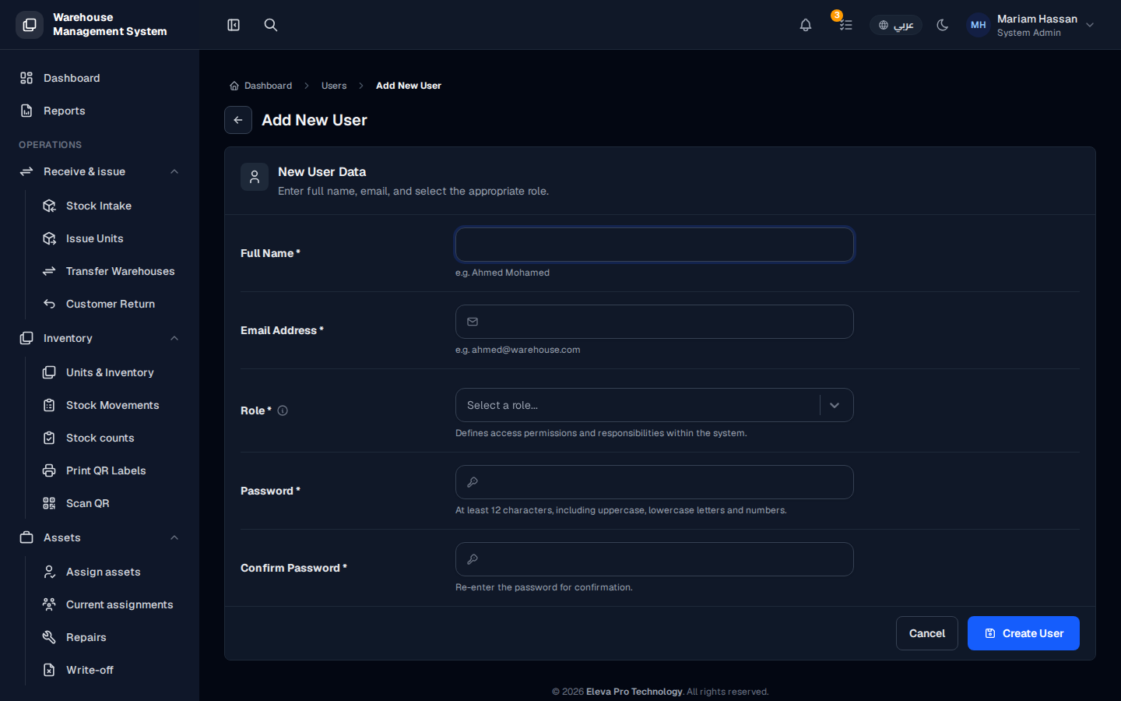Viewport: 1121px width, 701px height.
Task: Open the task list icon with badge
Action: coord(845,25)
